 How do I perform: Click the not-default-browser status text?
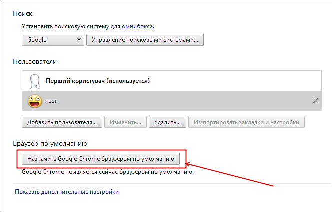point(108,172)
